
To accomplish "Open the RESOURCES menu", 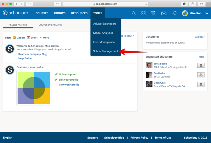I will pyautogui.click(x=79, y=13).
